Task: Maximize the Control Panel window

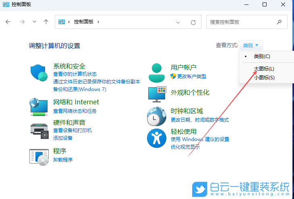Action: [x=264, y=4]
